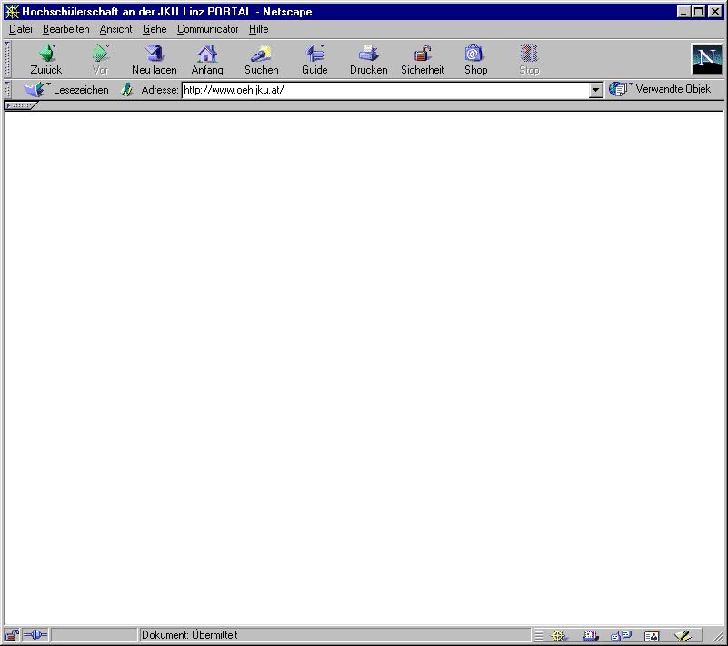This screenshot has height=646, width=728.
Task: Maximize the Netscape window
Action: click(x=698, y=12)
